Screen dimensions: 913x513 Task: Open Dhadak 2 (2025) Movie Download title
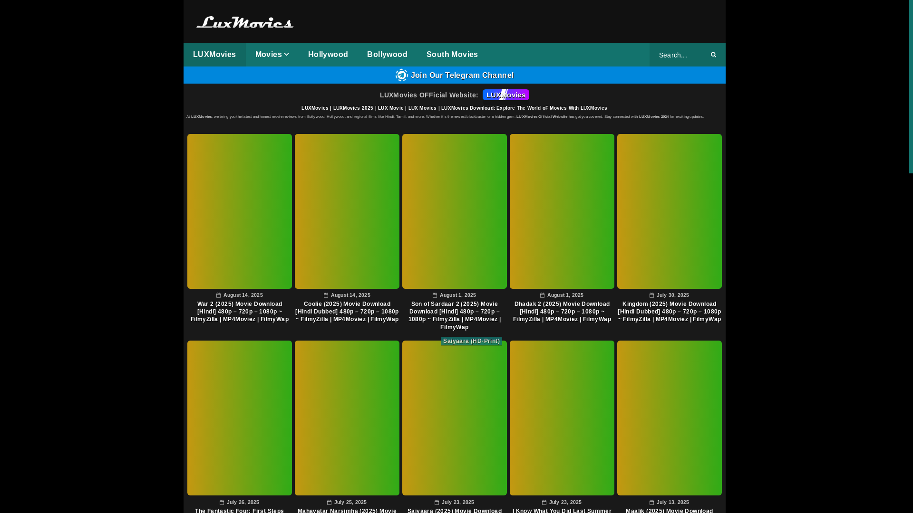pyautogui.click(x=562, y=312)
